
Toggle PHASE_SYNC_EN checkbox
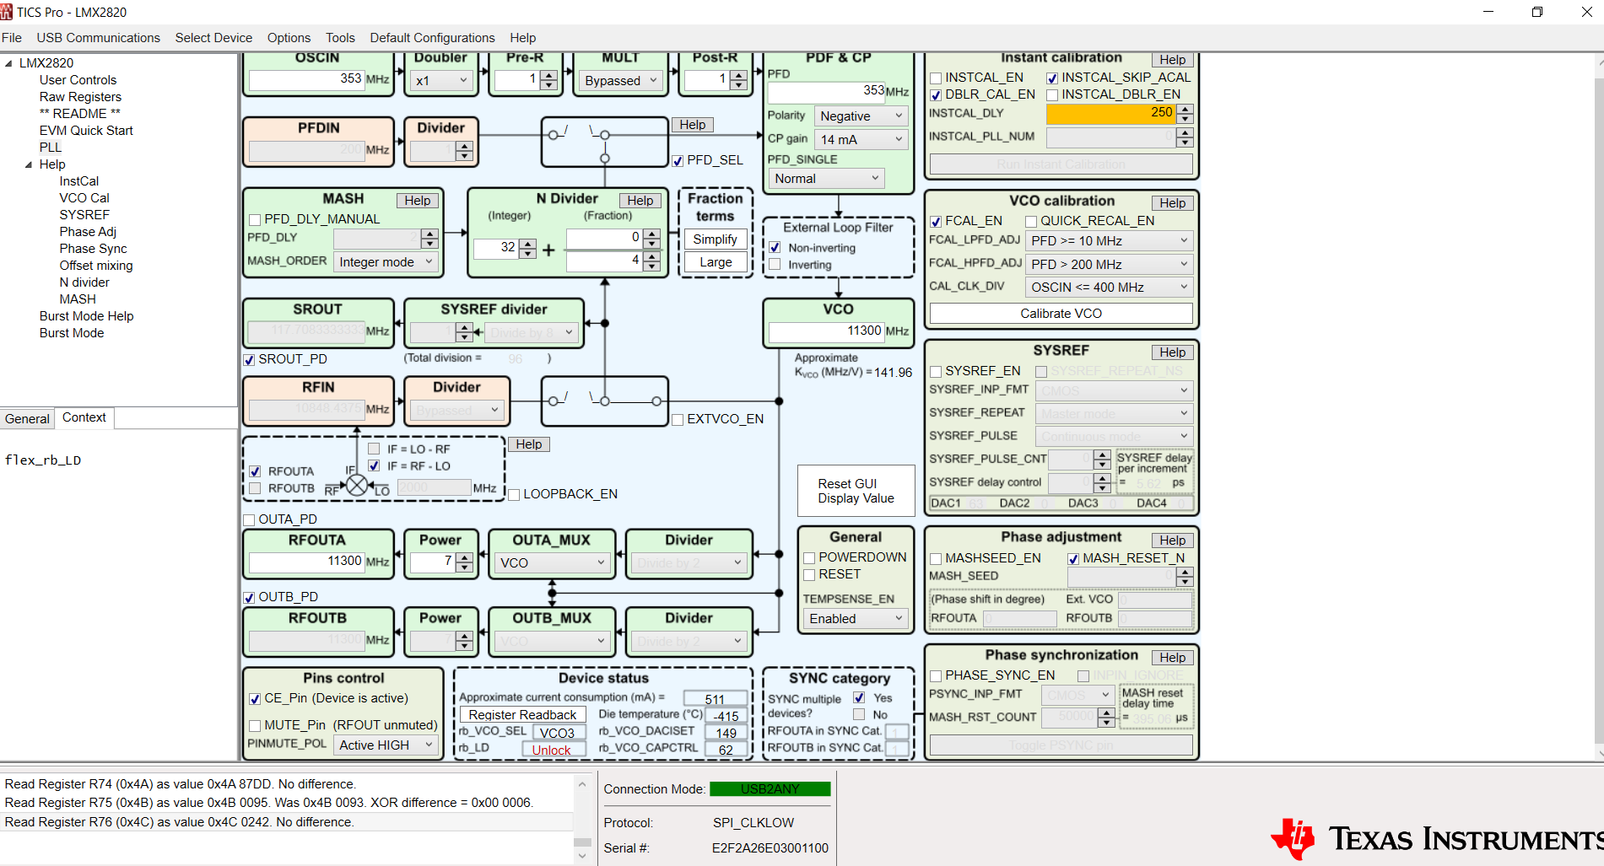936,675
